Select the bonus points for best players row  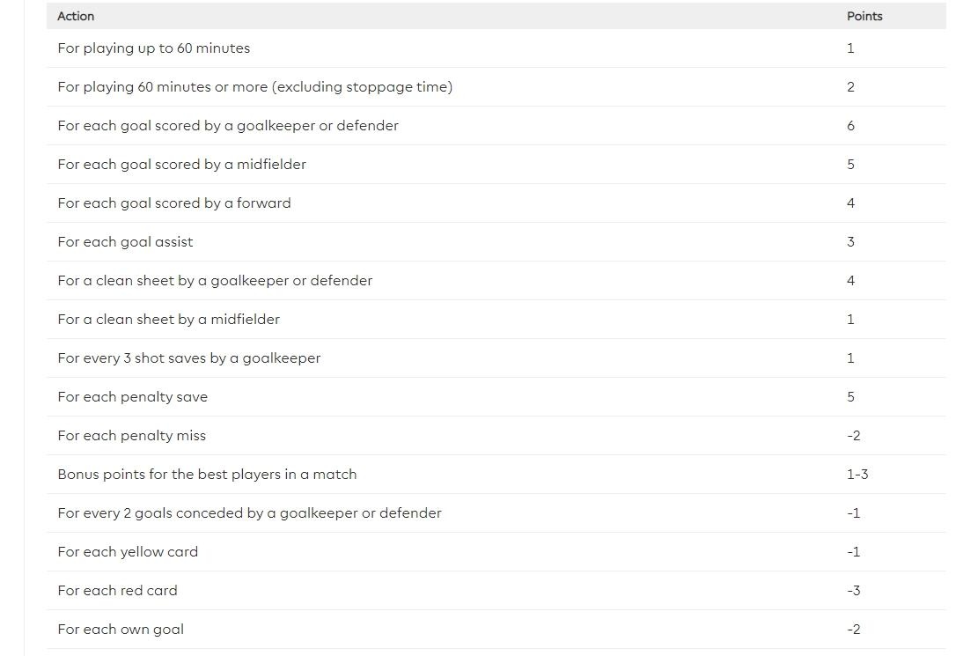tap(207, 475)
